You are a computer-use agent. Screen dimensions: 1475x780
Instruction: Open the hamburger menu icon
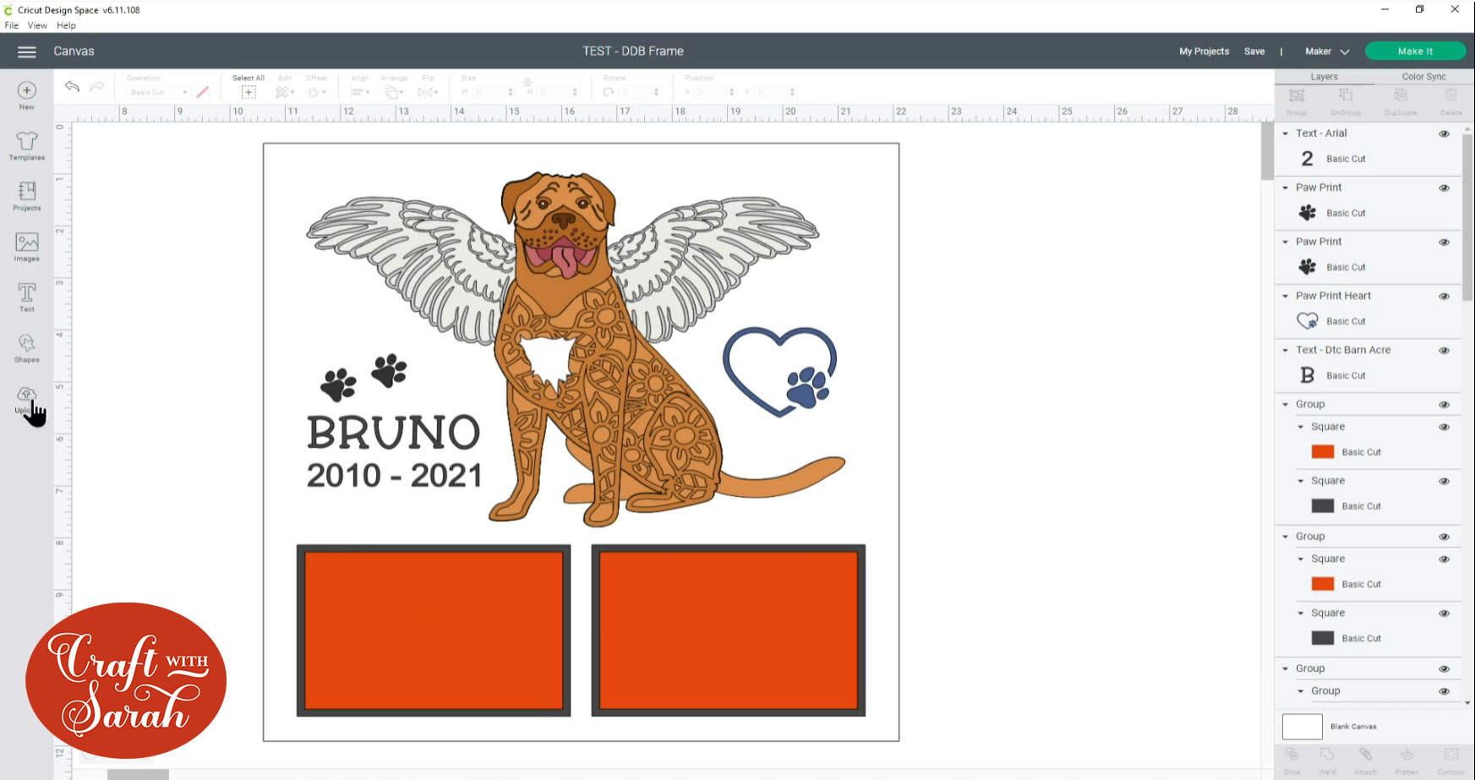[x=27, y=52]
